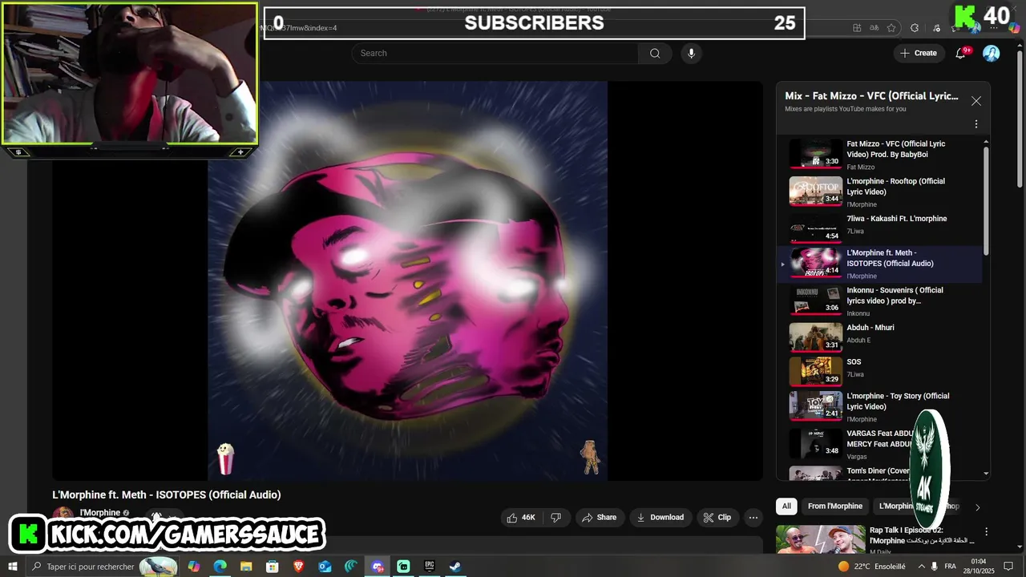The height and width of the screenshot is (577, 1026).
Task: Add page to favorites with star icon
Action: click(x=891, y=28)
